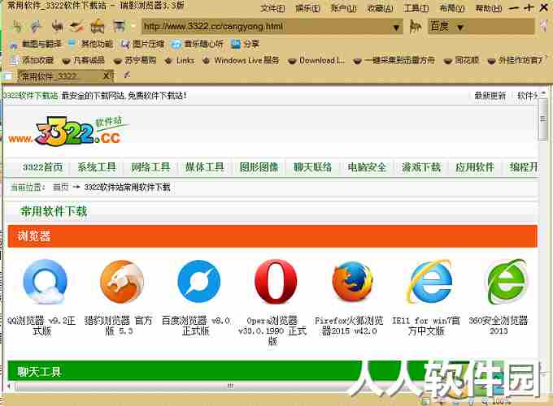
Task: Open the Download bookmark
Action: click(316, 60)
